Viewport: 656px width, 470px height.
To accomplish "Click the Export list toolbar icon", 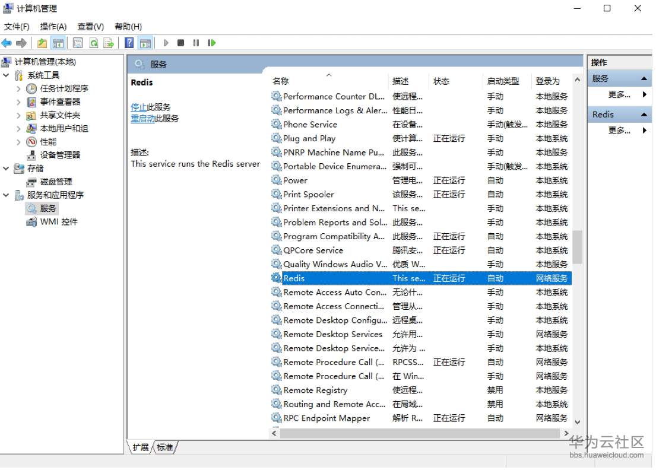I will point(109,43).
